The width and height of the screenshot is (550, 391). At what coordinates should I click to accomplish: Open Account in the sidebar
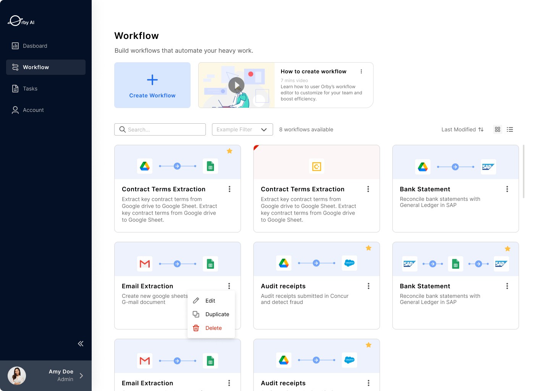(46, 110)
